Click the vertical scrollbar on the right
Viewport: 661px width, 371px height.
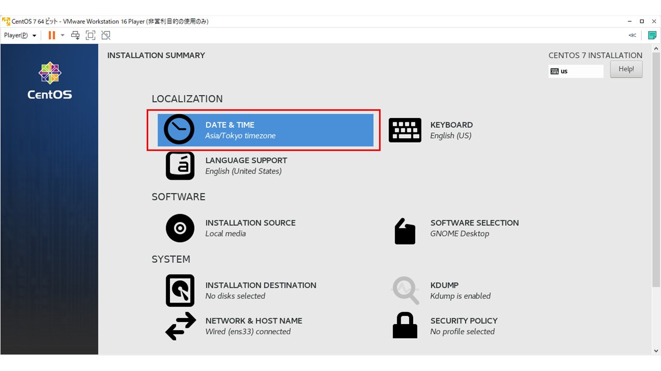[x=656, y=170]
